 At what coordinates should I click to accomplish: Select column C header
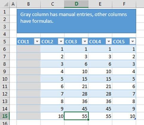(x=52, y=4)
